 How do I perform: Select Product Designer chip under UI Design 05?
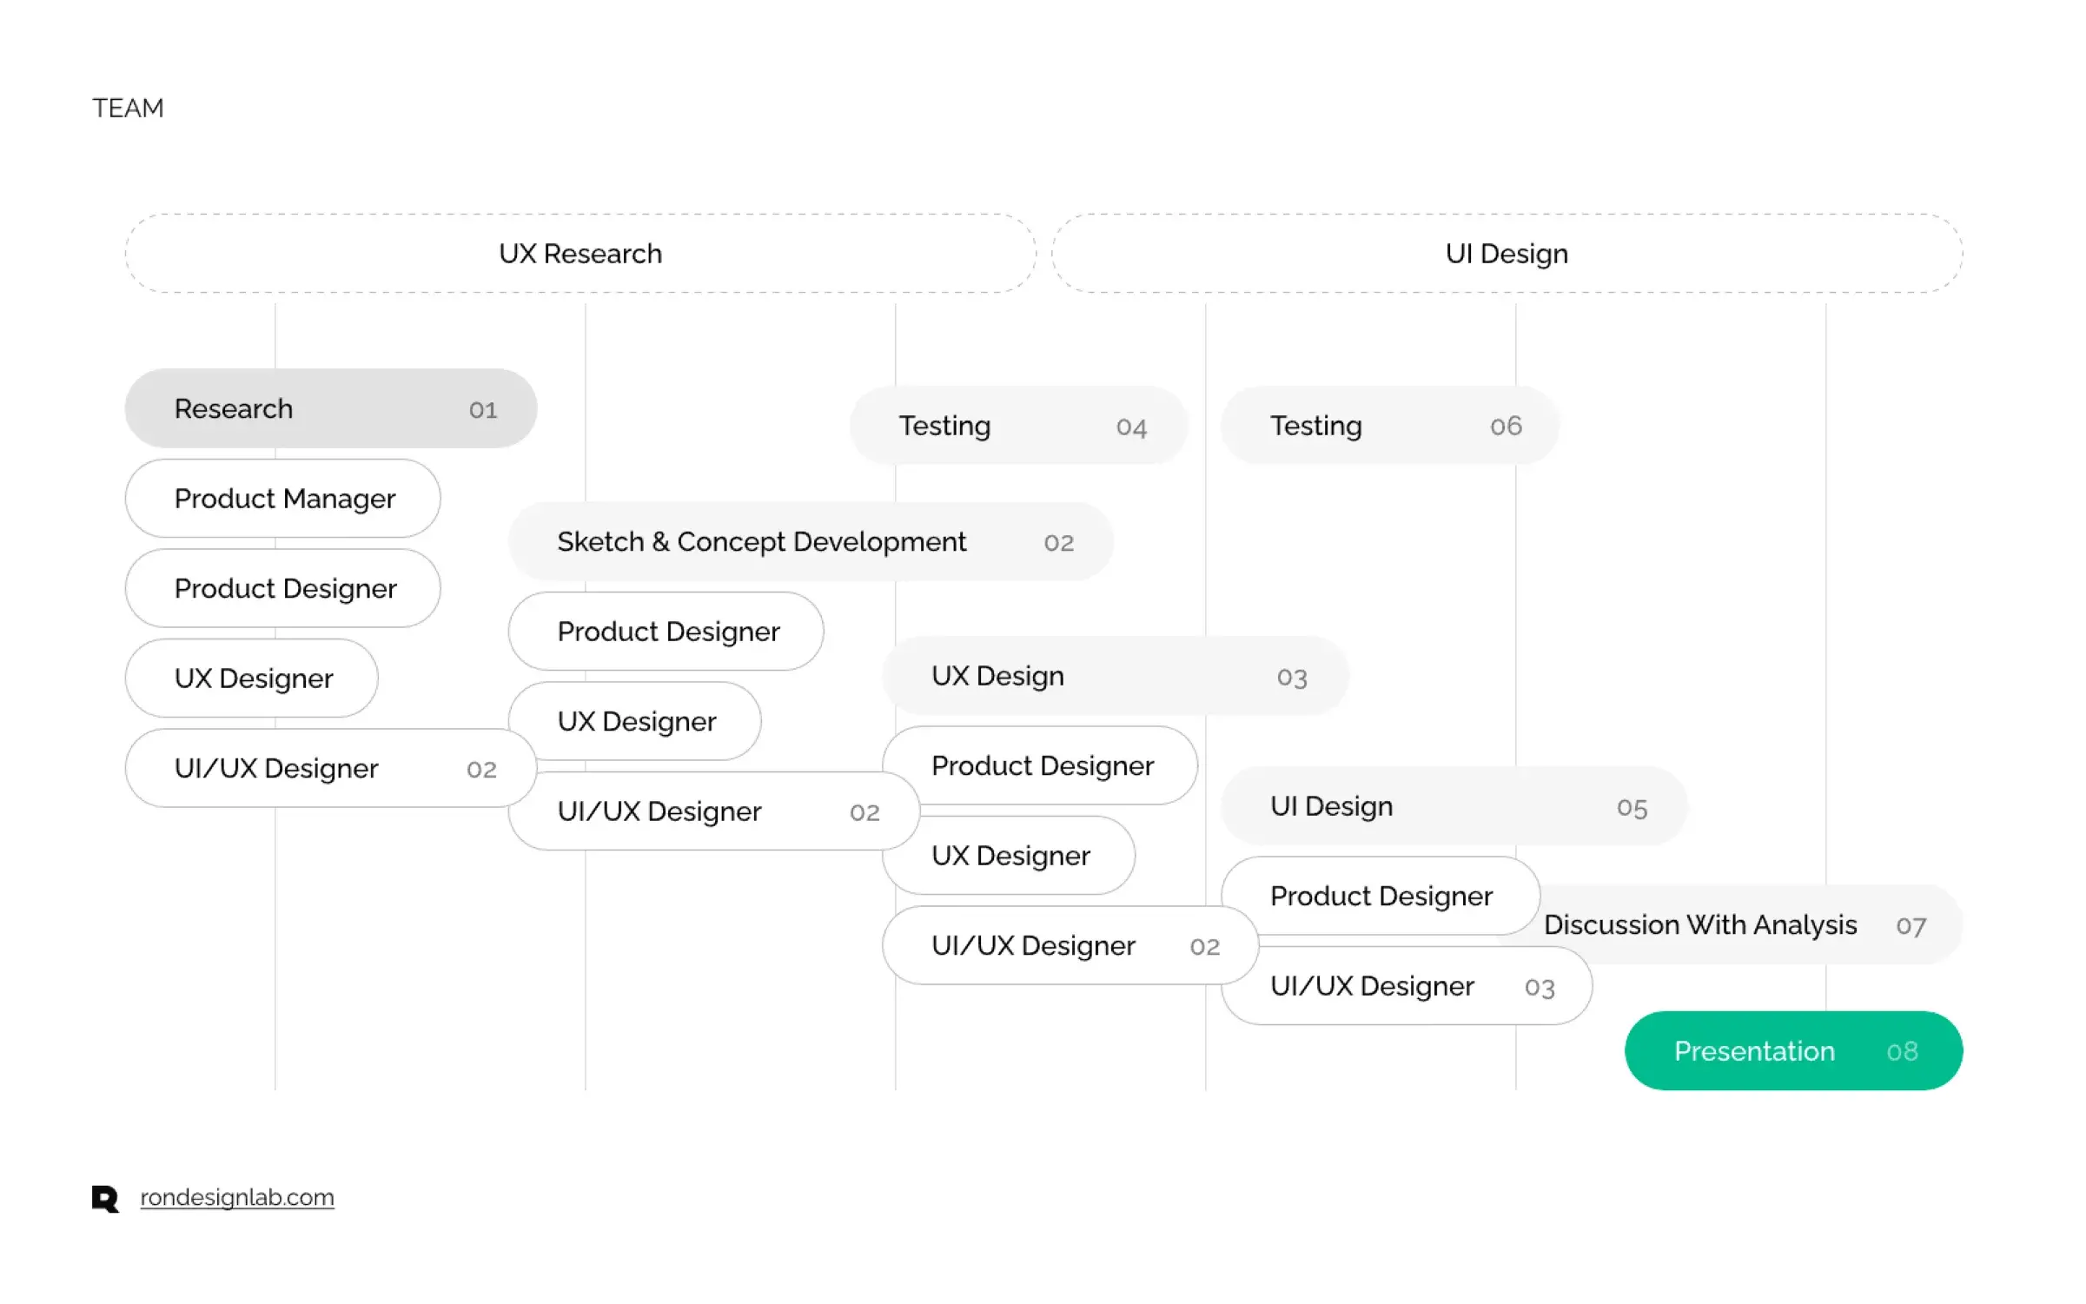pyautogui.click(x=1381, y=896)
